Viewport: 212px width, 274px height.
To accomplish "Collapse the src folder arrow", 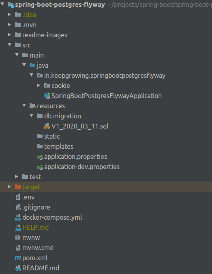I will [10, 45].
